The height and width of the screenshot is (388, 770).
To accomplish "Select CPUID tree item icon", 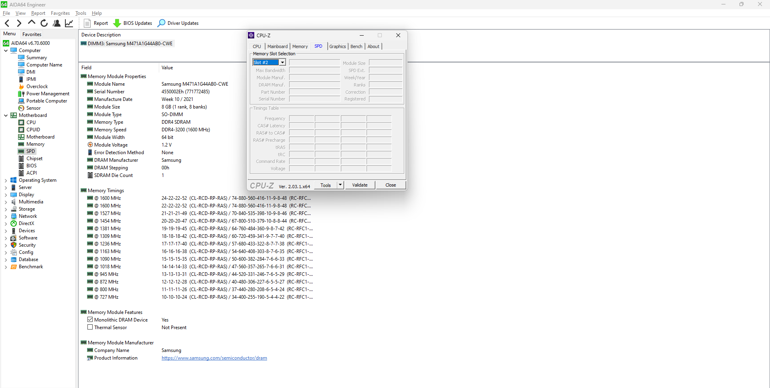I will coord(22,130).
